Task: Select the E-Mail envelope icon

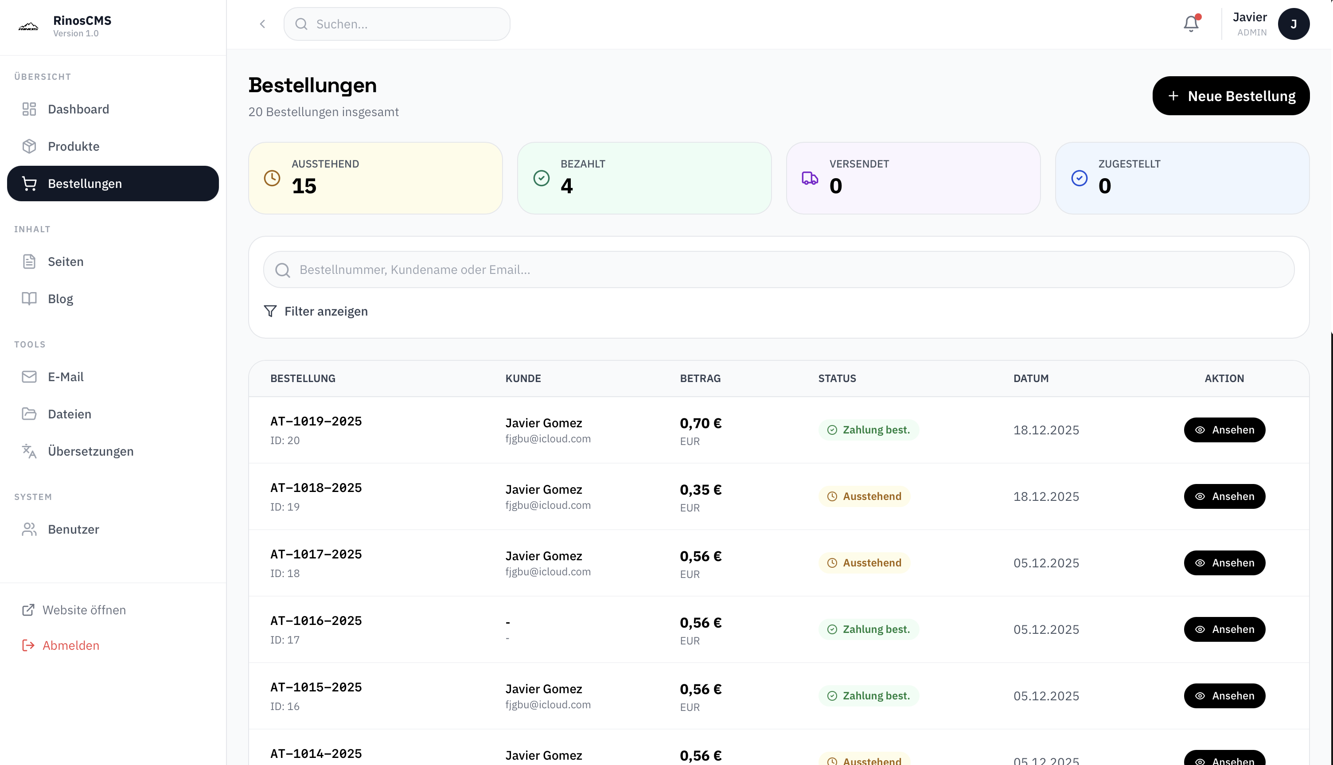Action: (29, 377)
